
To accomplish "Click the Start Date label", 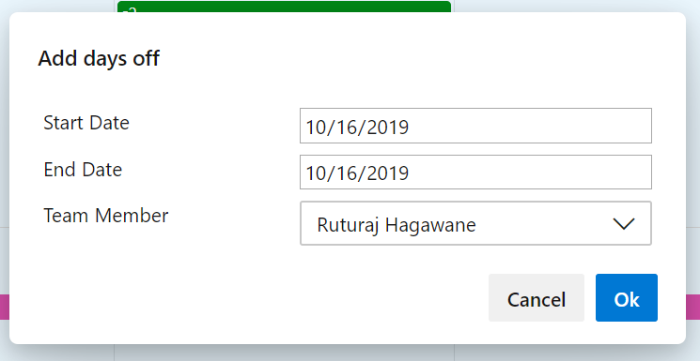I will [x=86, y=123].
